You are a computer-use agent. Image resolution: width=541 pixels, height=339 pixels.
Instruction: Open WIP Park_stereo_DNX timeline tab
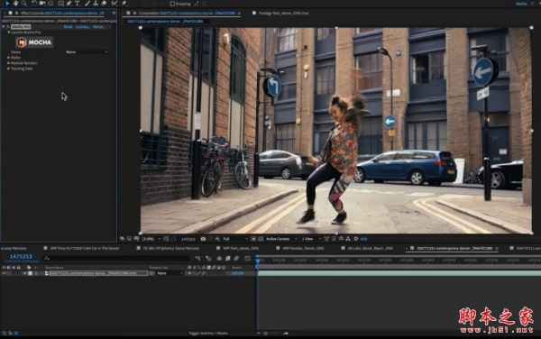(x=241, y=248)
